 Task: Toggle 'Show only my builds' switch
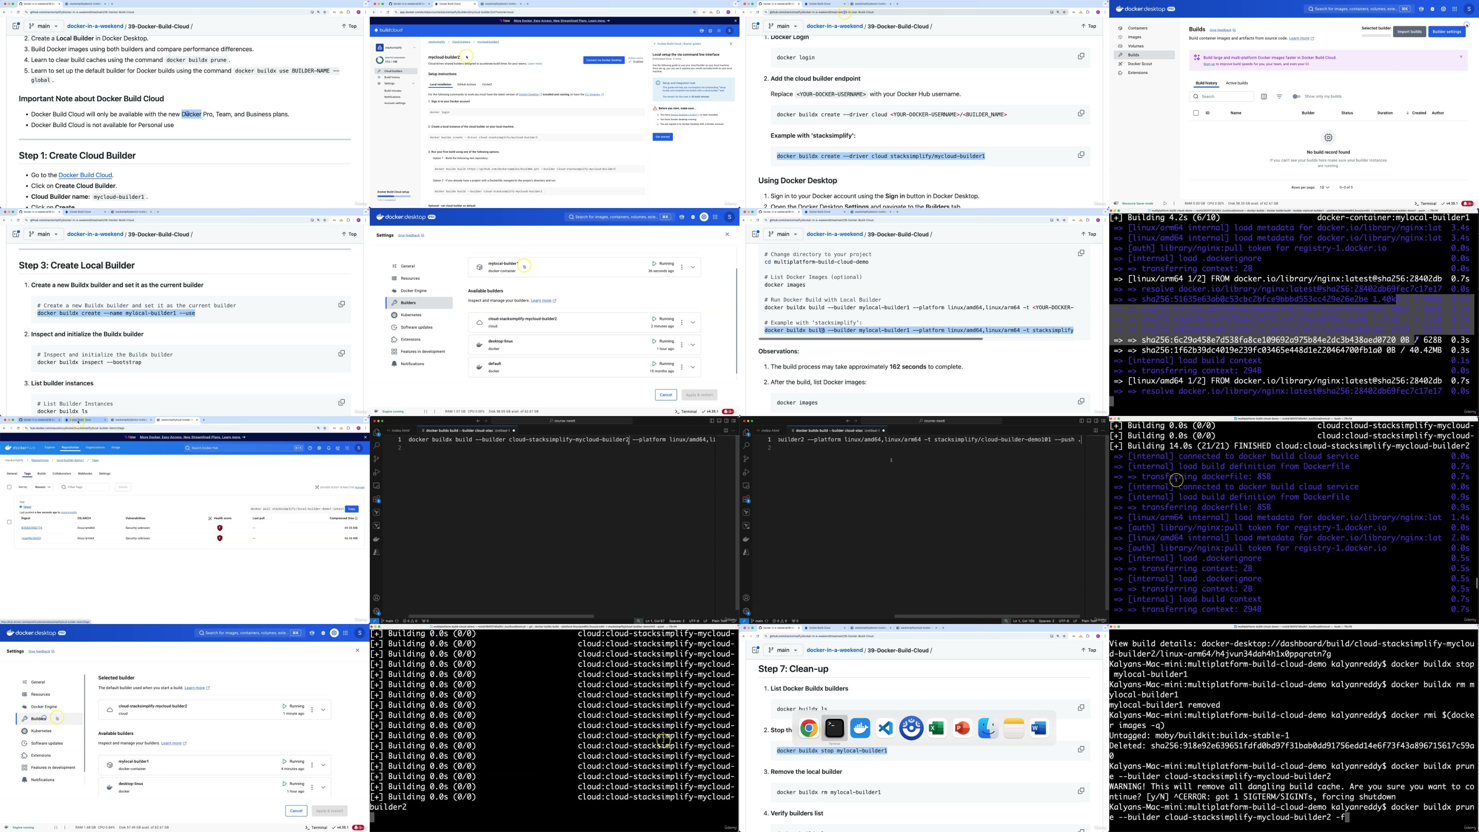click(1296, 97)
